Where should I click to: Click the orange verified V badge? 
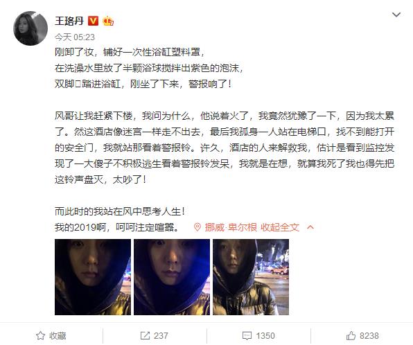coord(93,21)
